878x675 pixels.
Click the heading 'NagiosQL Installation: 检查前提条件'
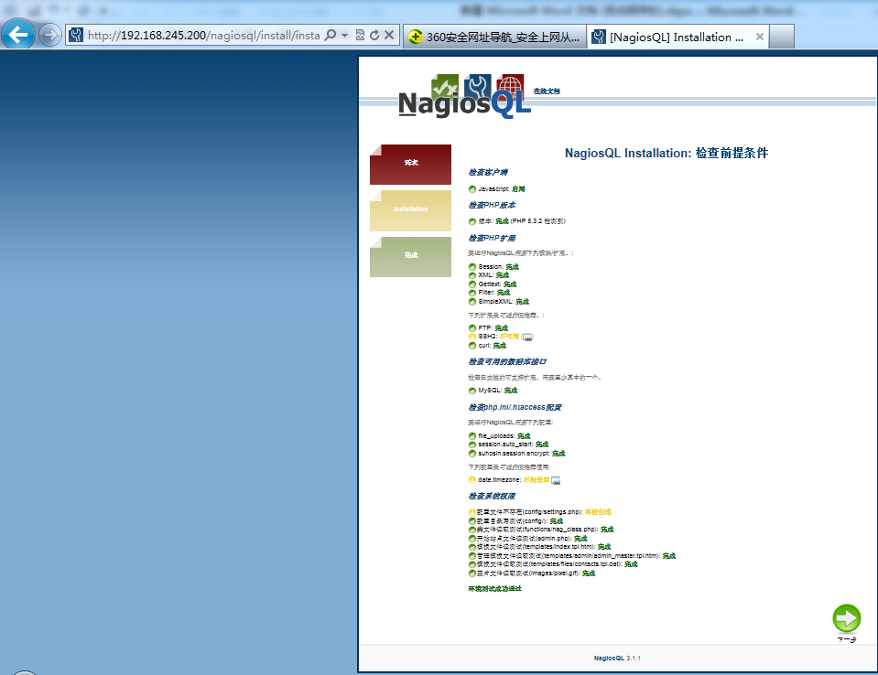click(x=667, y=154)
